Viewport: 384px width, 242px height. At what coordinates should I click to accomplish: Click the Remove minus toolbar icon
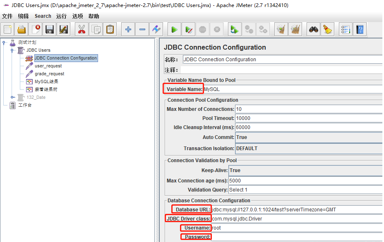click(x=142, y=29)
